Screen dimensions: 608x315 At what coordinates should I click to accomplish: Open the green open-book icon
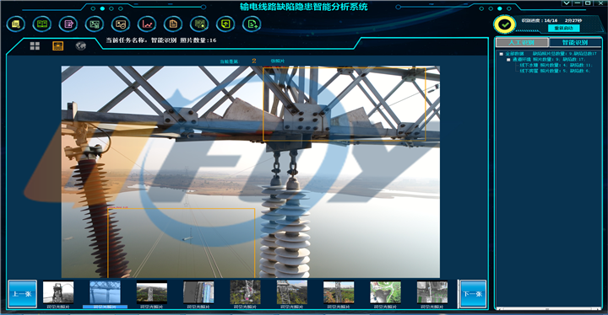[x=42, y=24]
